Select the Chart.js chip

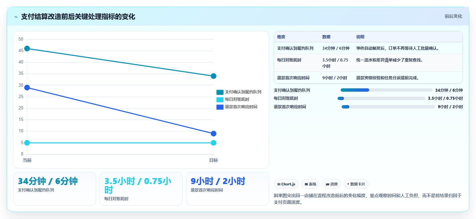coord(286,184)
